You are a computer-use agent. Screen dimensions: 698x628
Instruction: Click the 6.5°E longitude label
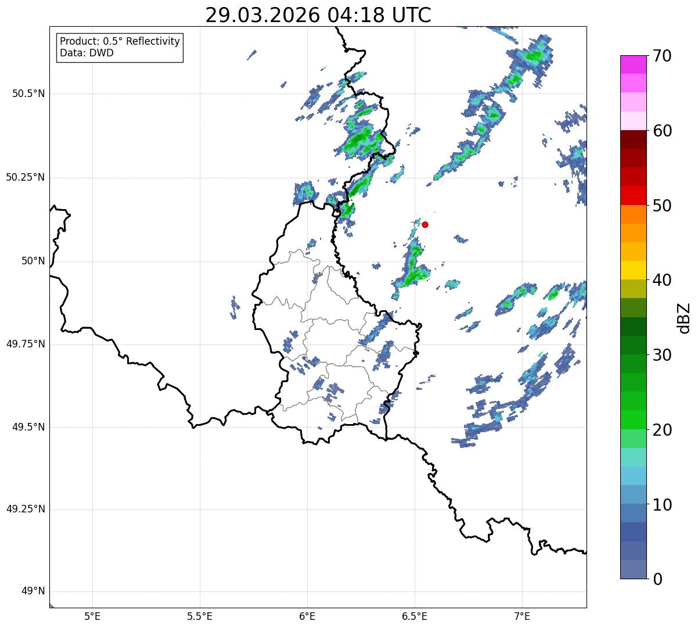click(415, 616)
